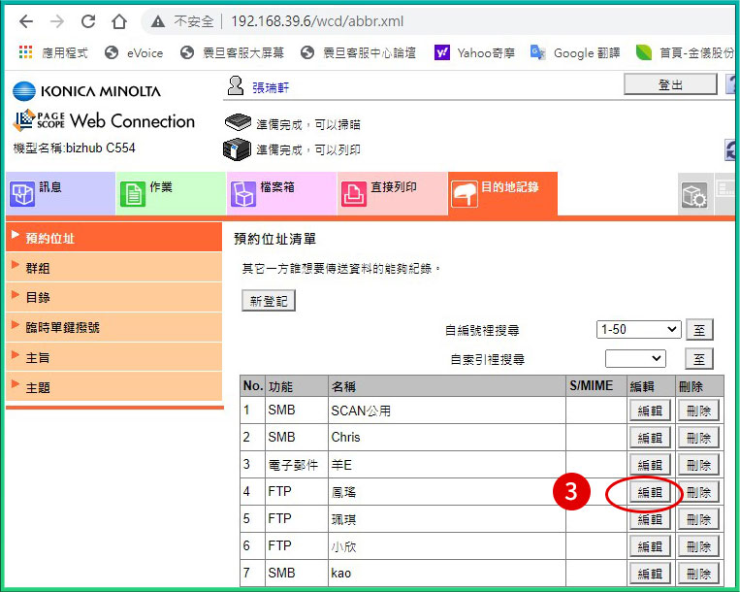Click the scanner status icon
This screenshot has height=592, width=740.
(x=237, y=123)
